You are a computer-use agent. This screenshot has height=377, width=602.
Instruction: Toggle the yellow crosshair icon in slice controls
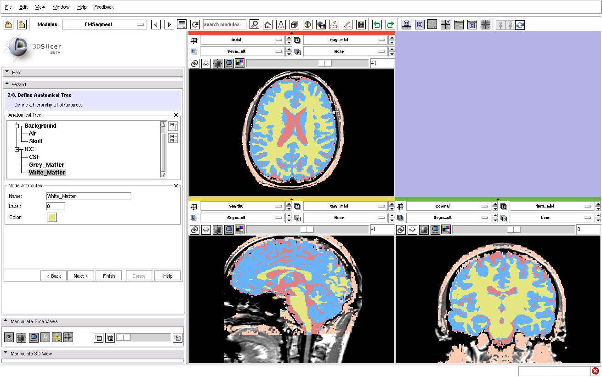click(57, 338)
